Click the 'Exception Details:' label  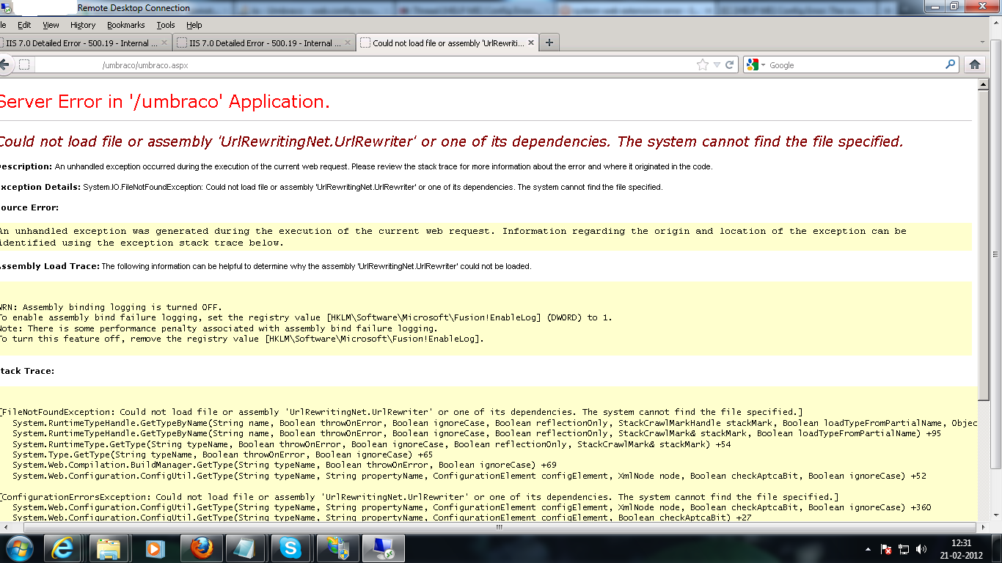(40, 187)
